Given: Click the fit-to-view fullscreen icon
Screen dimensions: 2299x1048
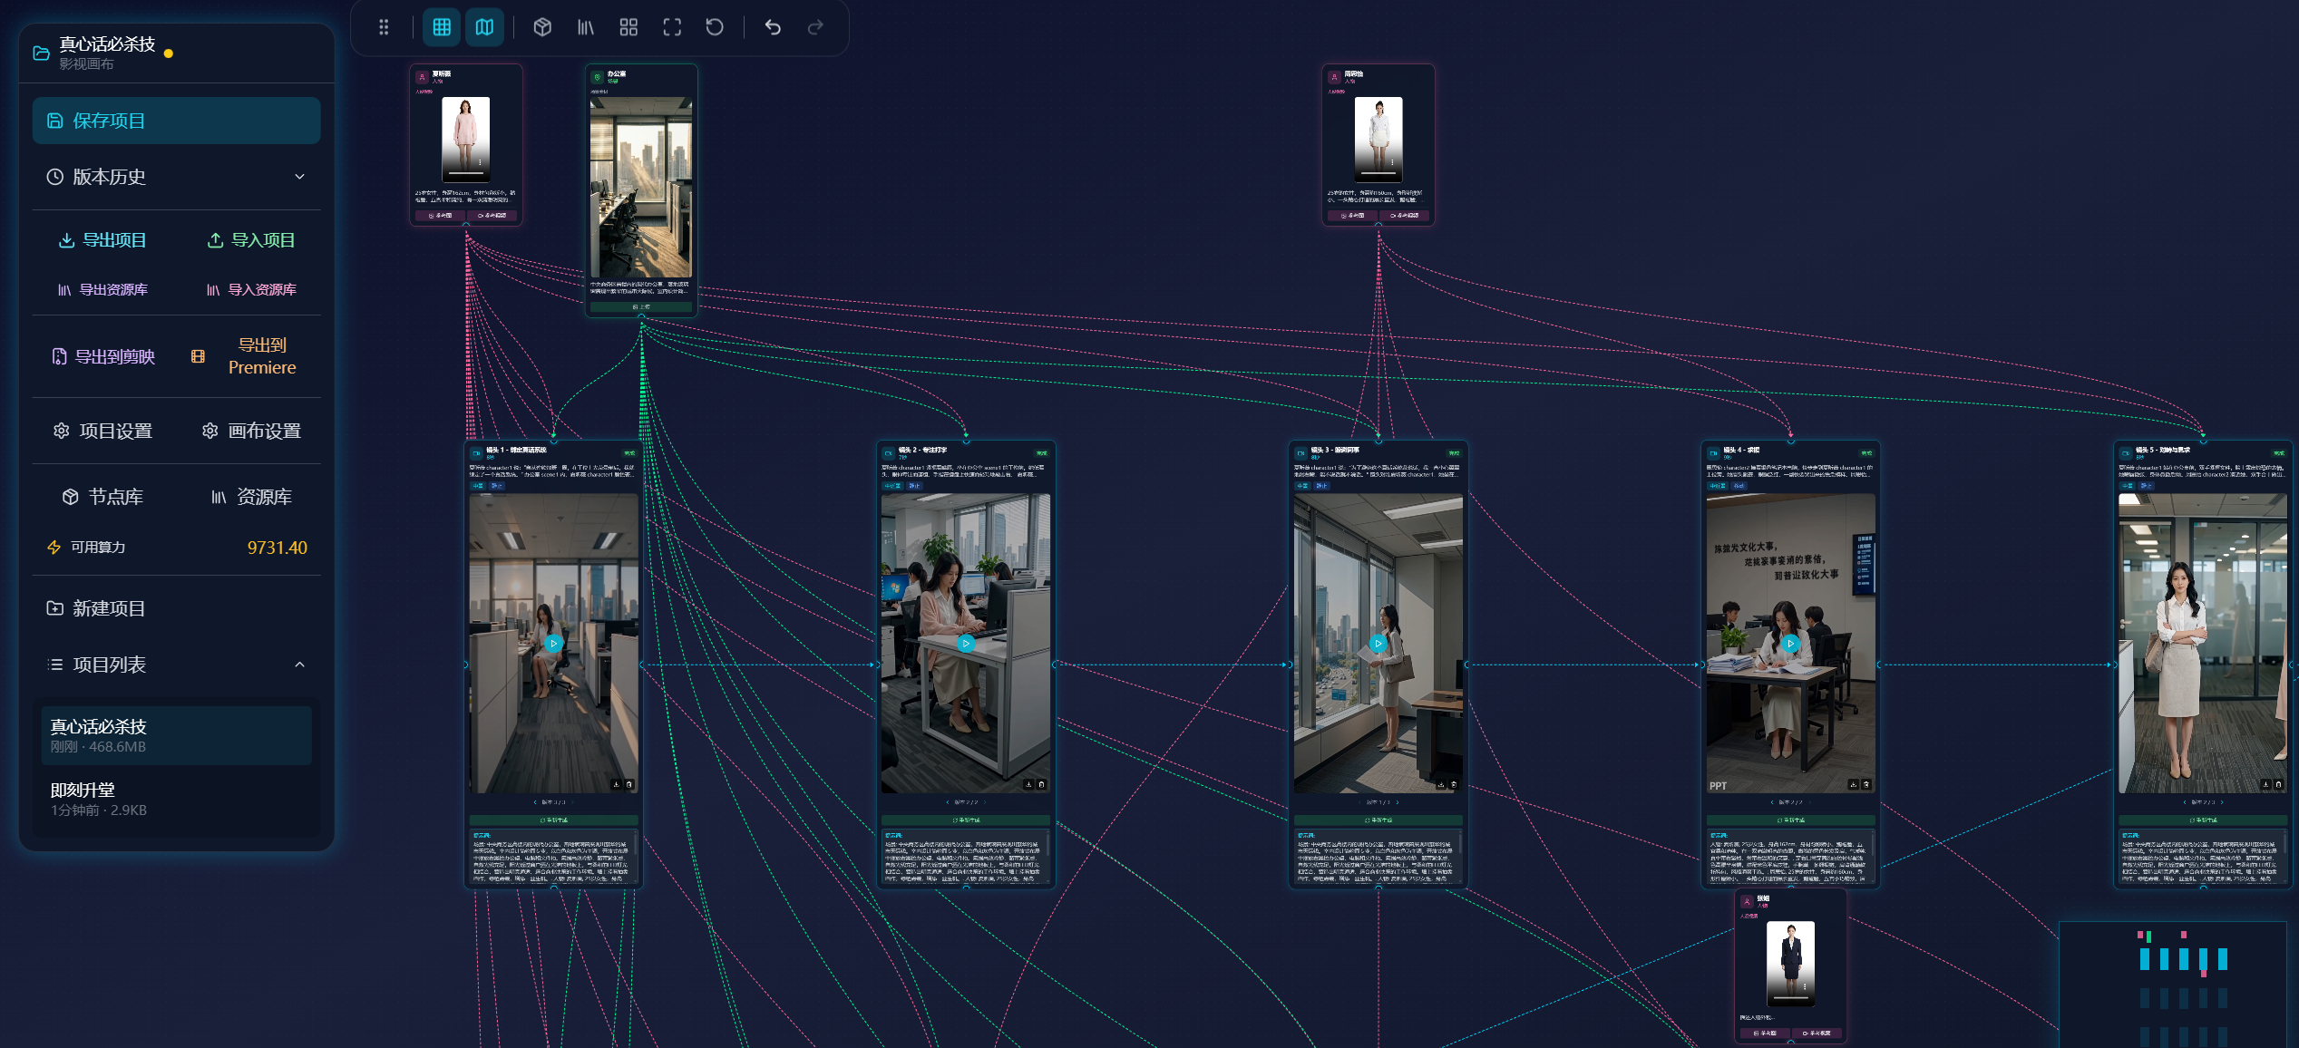Looking at the screenshot, I should [x=672, y=27].
